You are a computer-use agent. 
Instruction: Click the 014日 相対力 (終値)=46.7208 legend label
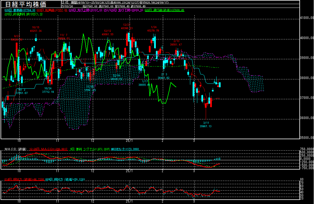pyautogui.click(x=24, y=179)
